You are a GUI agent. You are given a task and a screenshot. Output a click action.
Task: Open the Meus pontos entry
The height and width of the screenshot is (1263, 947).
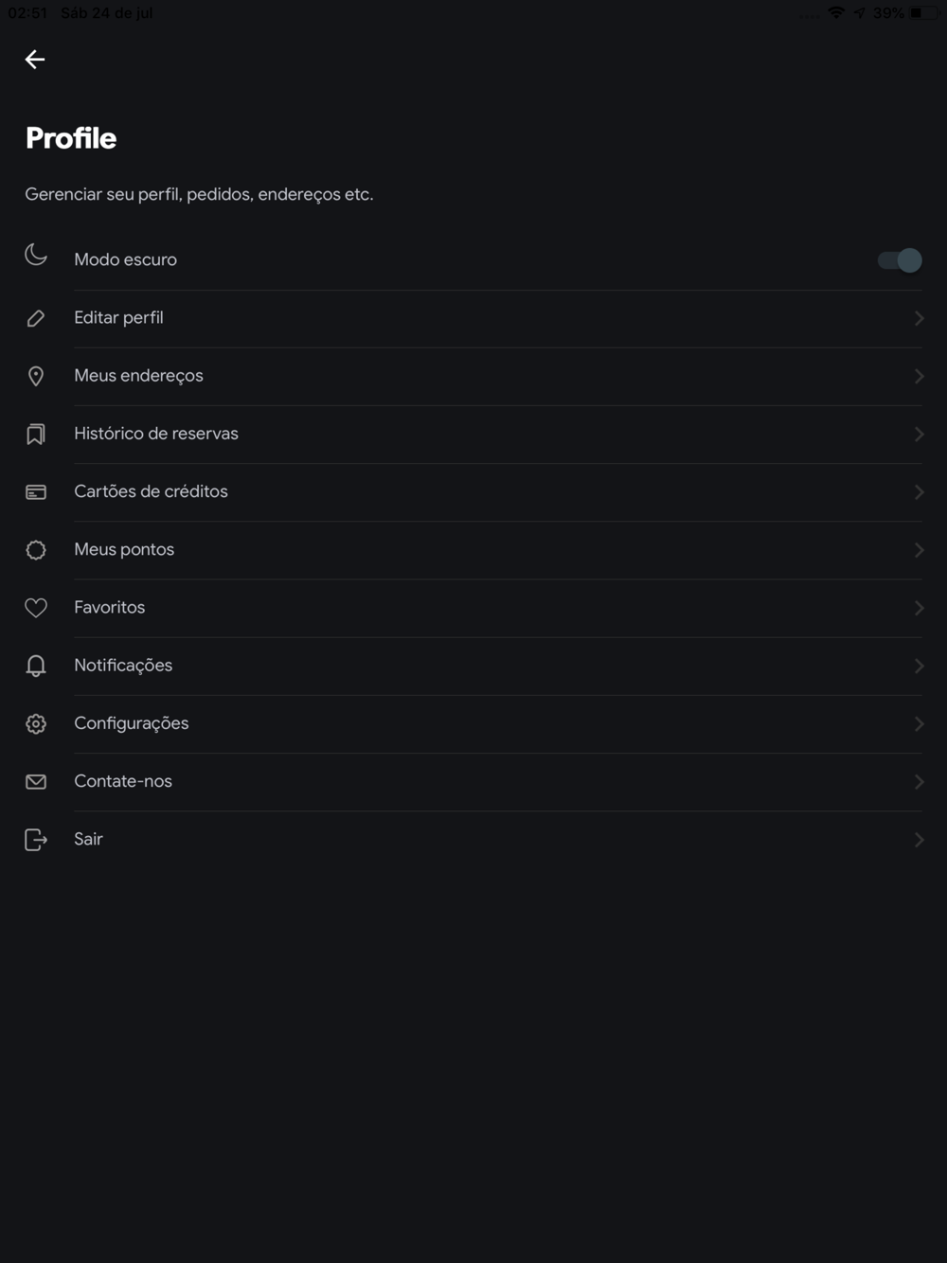(x=124, y=549)
